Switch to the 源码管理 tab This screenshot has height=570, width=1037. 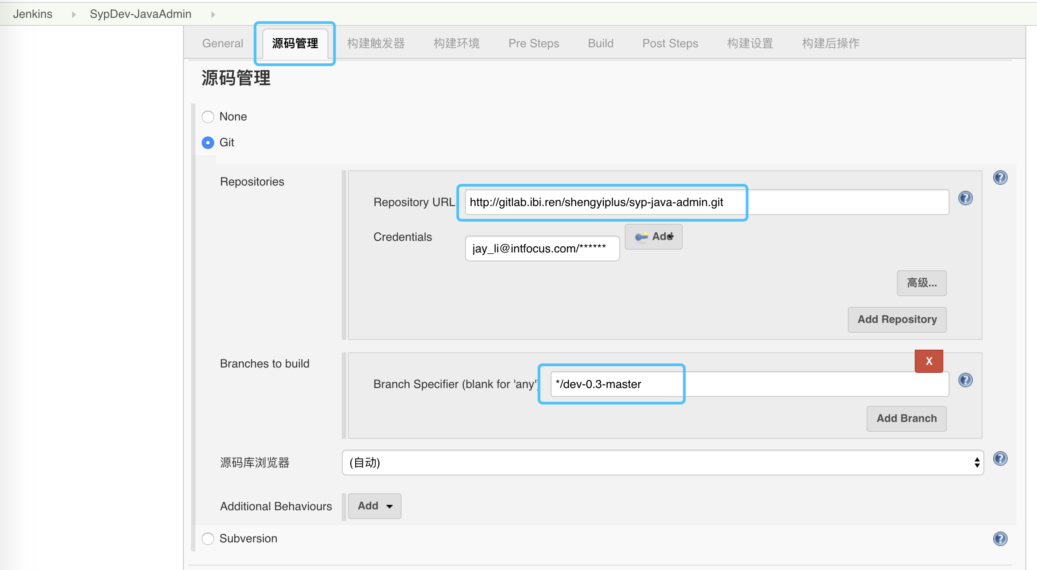coord(295,43)
